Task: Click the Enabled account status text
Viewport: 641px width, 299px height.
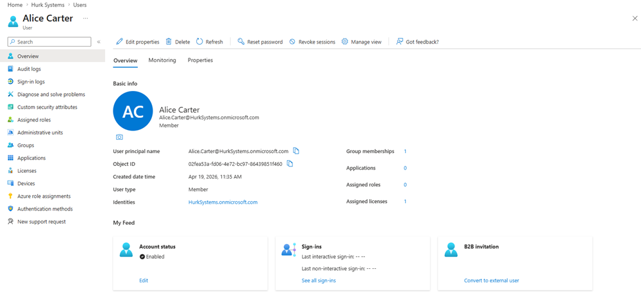Action: 155,257
